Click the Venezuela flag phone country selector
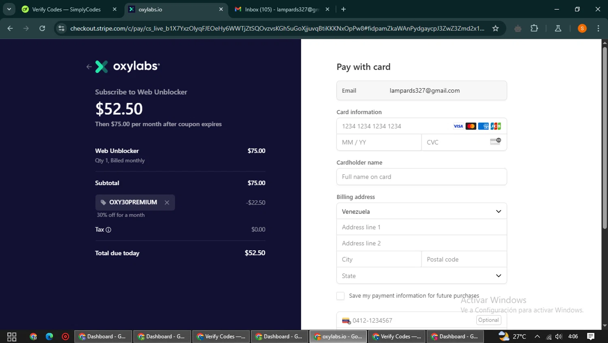 pos(346,321)
